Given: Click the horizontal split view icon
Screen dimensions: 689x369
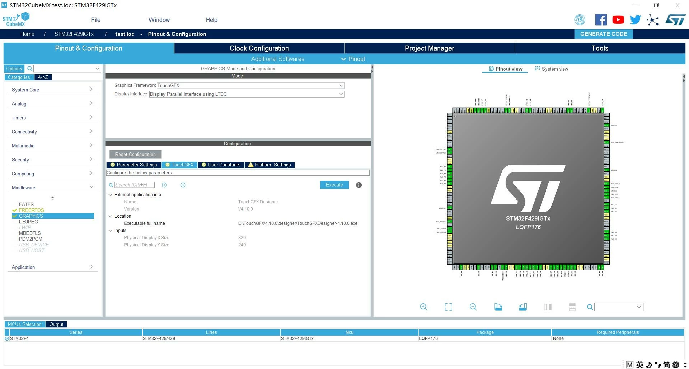Looking at the screenshot, I should point(572,307).
